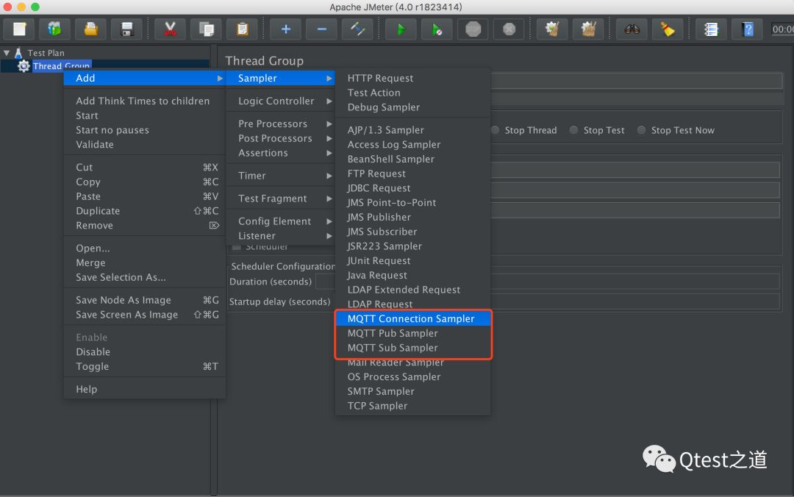Open the Logic Controller submenu
This screenshot has width=794, height=497.
pyautogui.click(x=281, y=101)
